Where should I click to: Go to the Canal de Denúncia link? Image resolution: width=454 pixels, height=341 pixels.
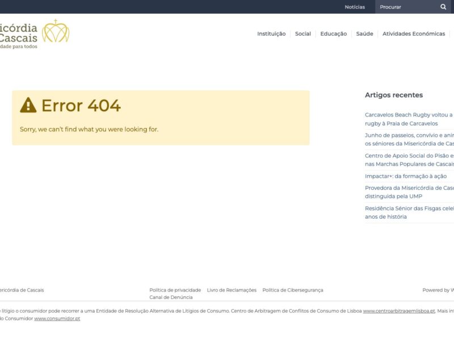click(171, 297)
